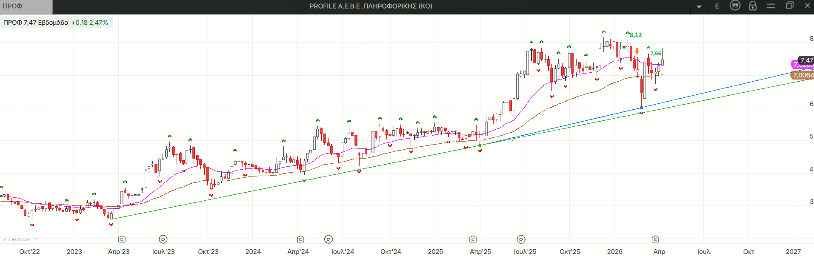Screen dimensions: 814x256
Task: Expand the symbol dropdown arrow in the title bar
Action: (699, 6)
